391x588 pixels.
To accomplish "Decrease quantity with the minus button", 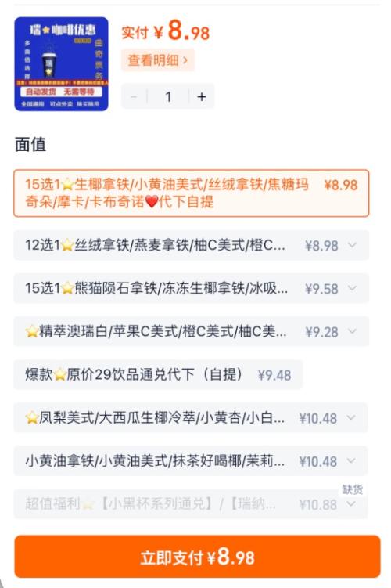I will (x=134, y=97).
